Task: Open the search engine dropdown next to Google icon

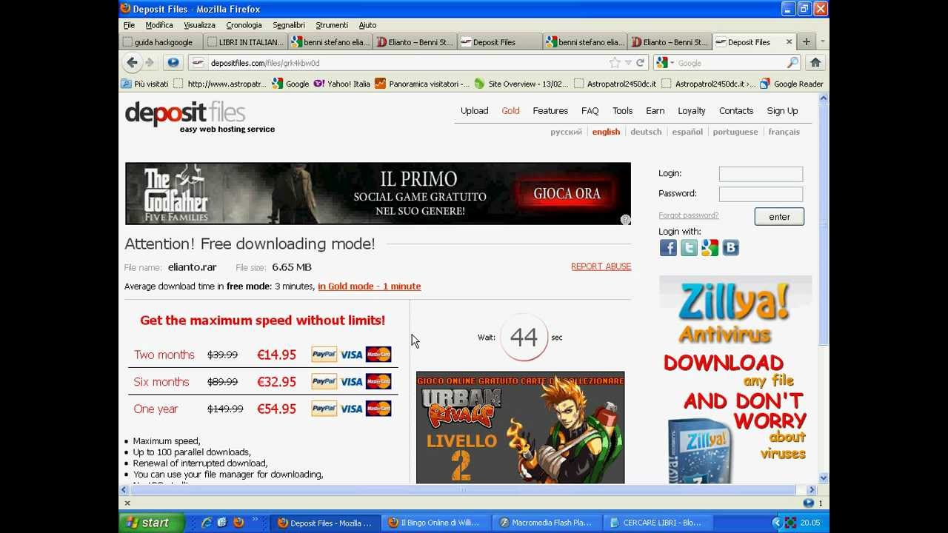Action: [672, 63]
